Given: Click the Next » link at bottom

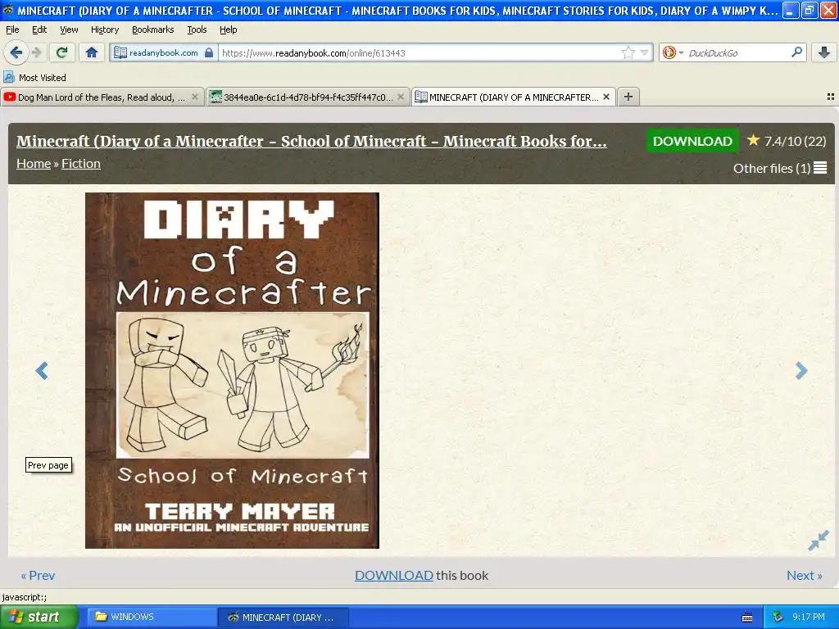Looking at the screenshot, I should [805, 576].
